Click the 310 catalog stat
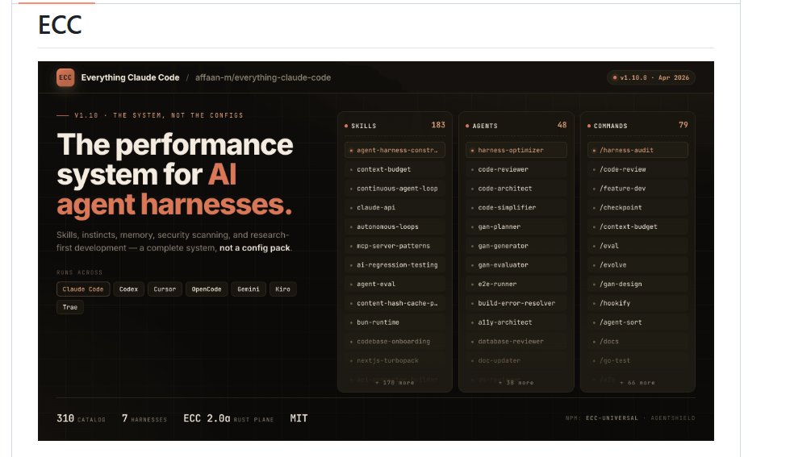Image resolution: width=790 pixels, height=457 pixels. click(x=82, y=418)
